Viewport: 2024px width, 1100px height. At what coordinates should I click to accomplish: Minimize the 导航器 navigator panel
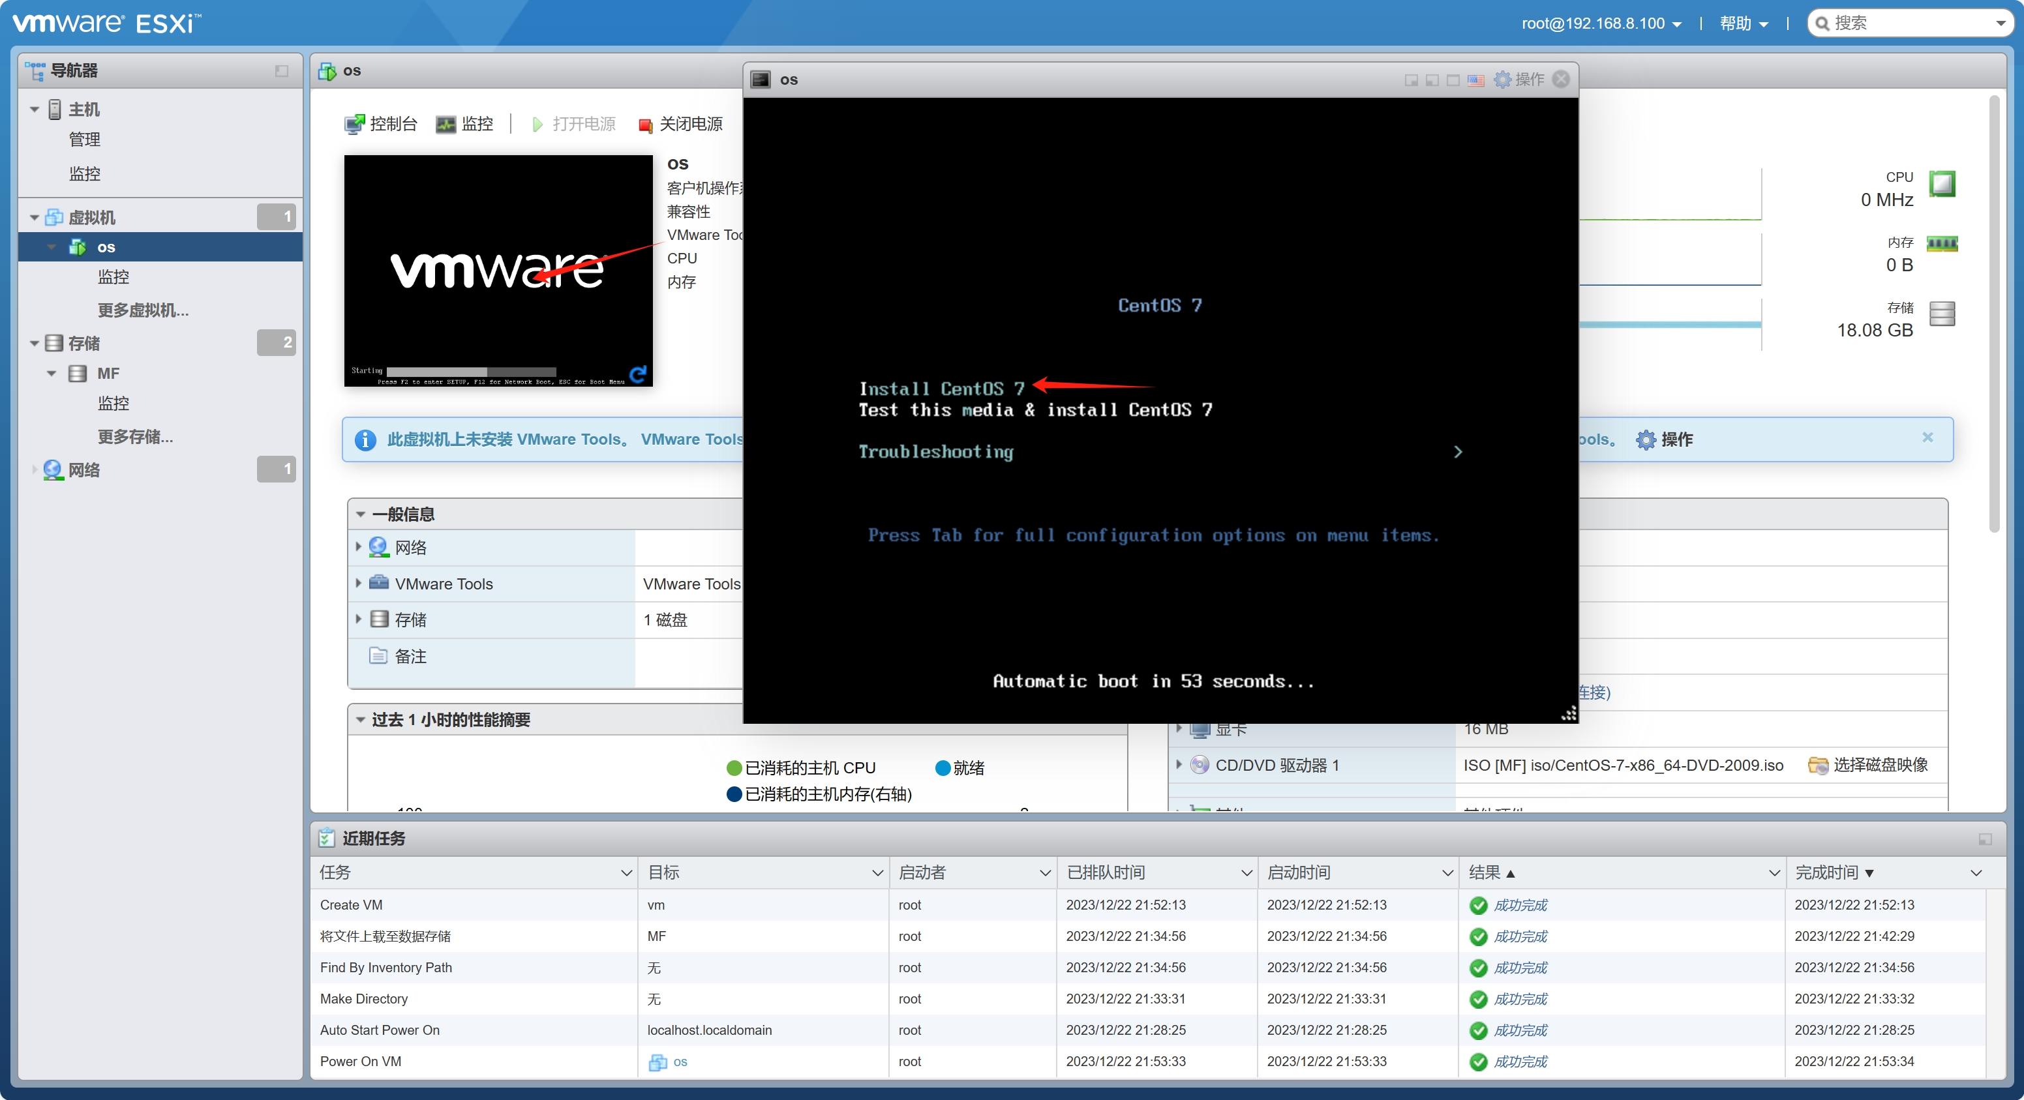281,72
